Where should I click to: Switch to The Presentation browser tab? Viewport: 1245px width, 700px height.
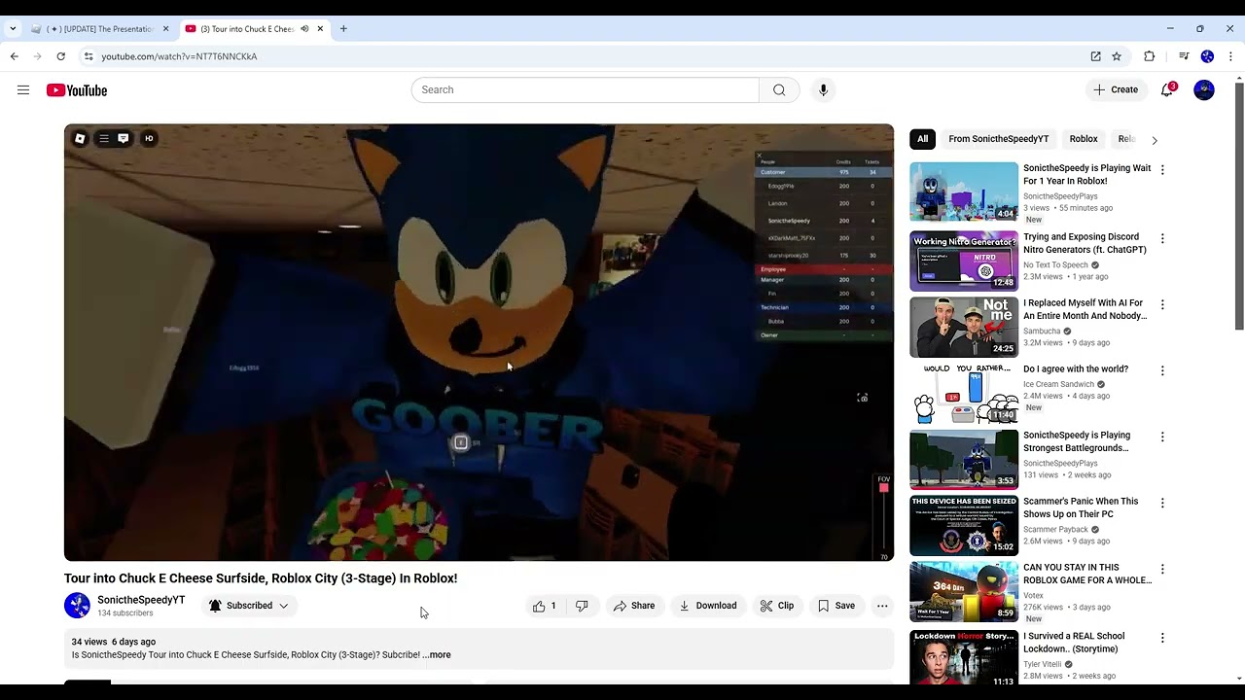(100, 29)
